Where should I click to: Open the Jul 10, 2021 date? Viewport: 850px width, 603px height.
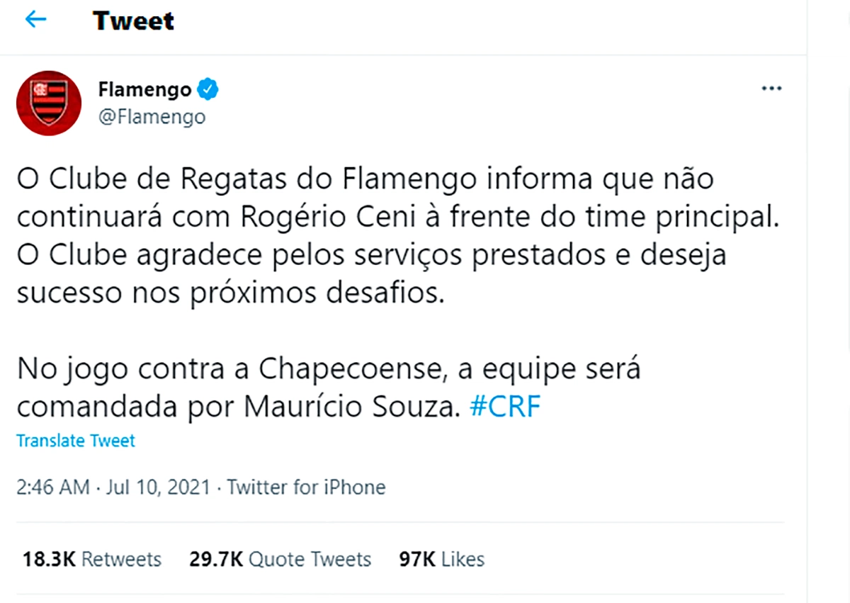click(157, 488)
